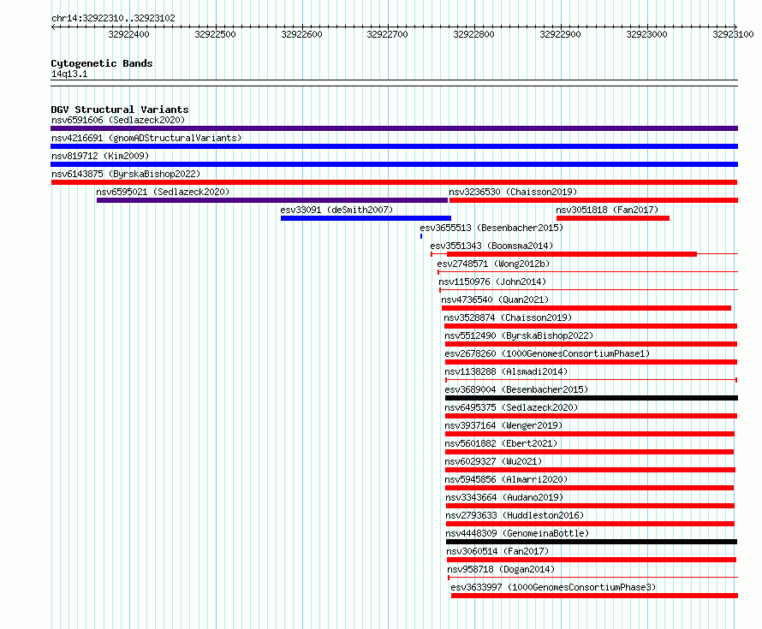The width and height of the screenshot is (762, 629).
Task: Select esv3689004 (Besenbacher2015) label
Action: (x=516, y=389)
